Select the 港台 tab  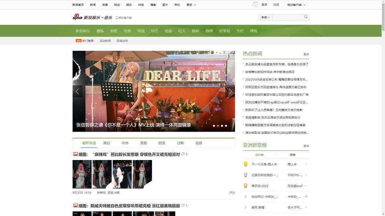[x=107, y=143]
